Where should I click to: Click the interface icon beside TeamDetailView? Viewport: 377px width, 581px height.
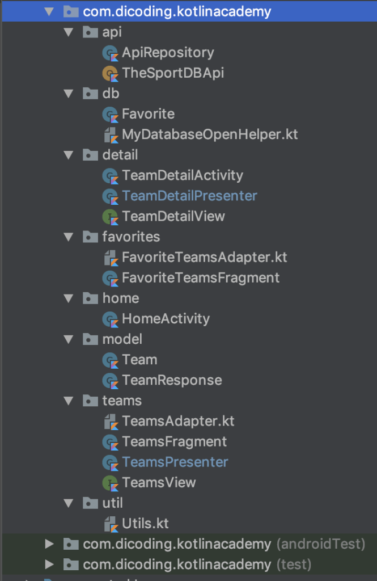(x=110, y=216)
